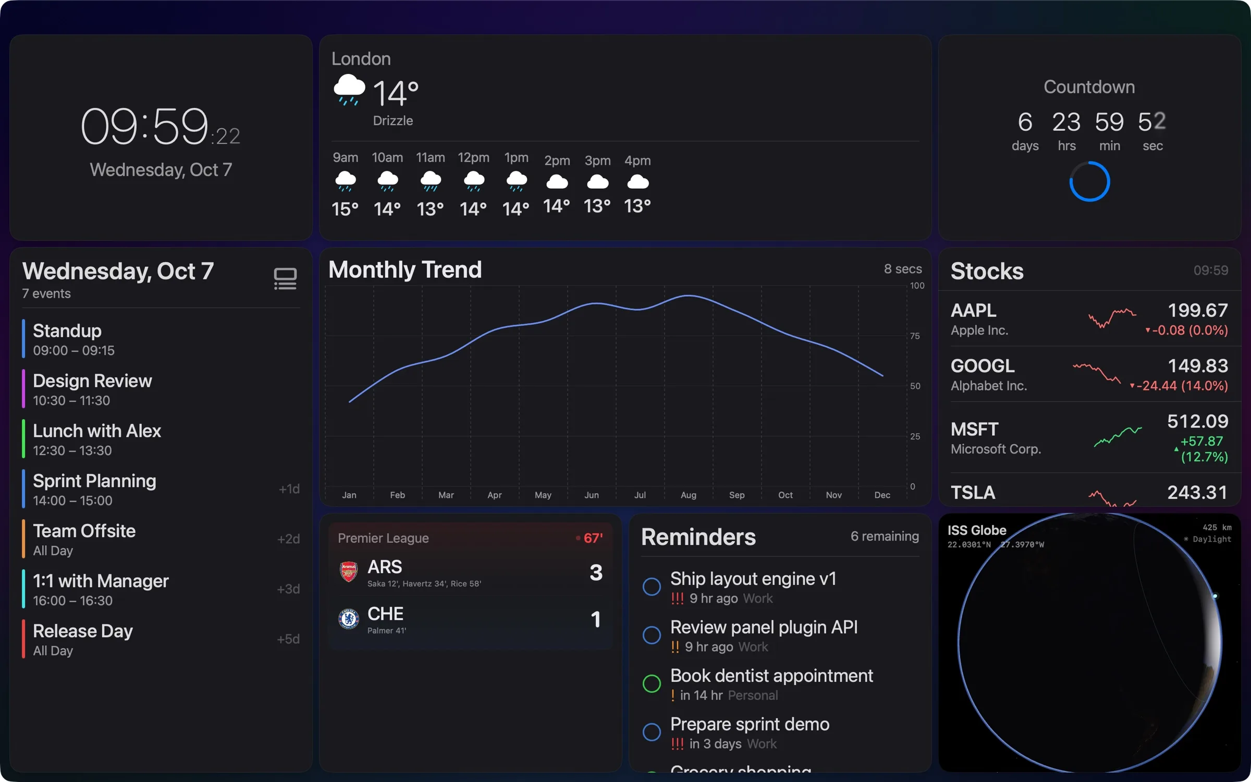The width and height of the screenshot is (1251, 782).
Task: Open the Lunch with Alex event
Action: point(161,439)
